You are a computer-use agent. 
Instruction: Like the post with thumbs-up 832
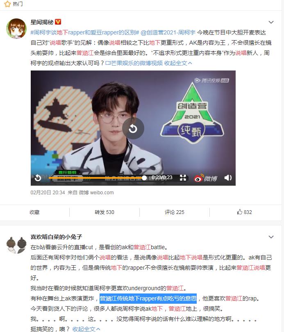pyautogui.click(x=244, y=212)
